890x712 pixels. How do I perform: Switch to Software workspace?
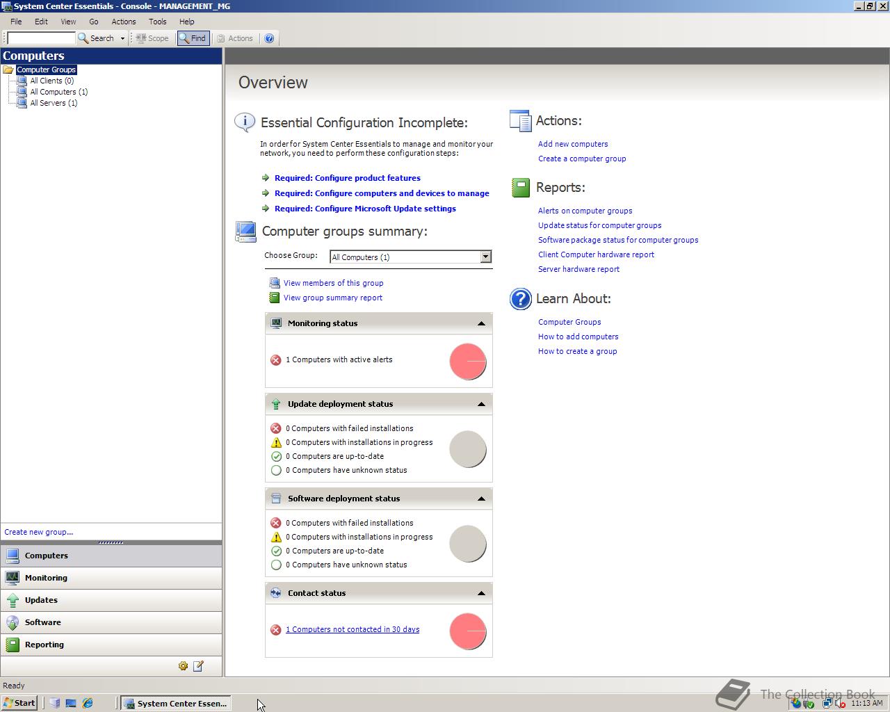111,622
